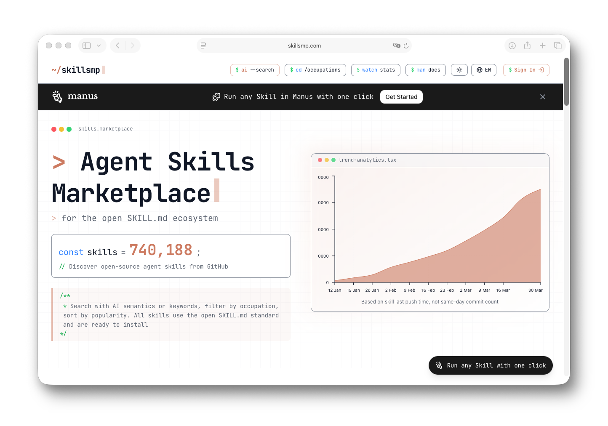
Task: Click the "30 Mar" chart axis label
Action: tap(536, 290)
